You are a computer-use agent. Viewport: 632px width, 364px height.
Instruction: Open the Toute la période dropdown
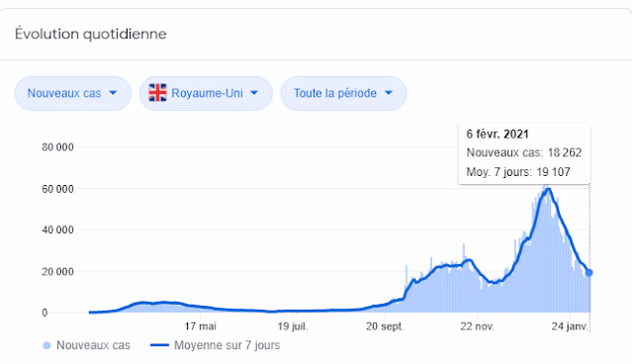point(343,93)
